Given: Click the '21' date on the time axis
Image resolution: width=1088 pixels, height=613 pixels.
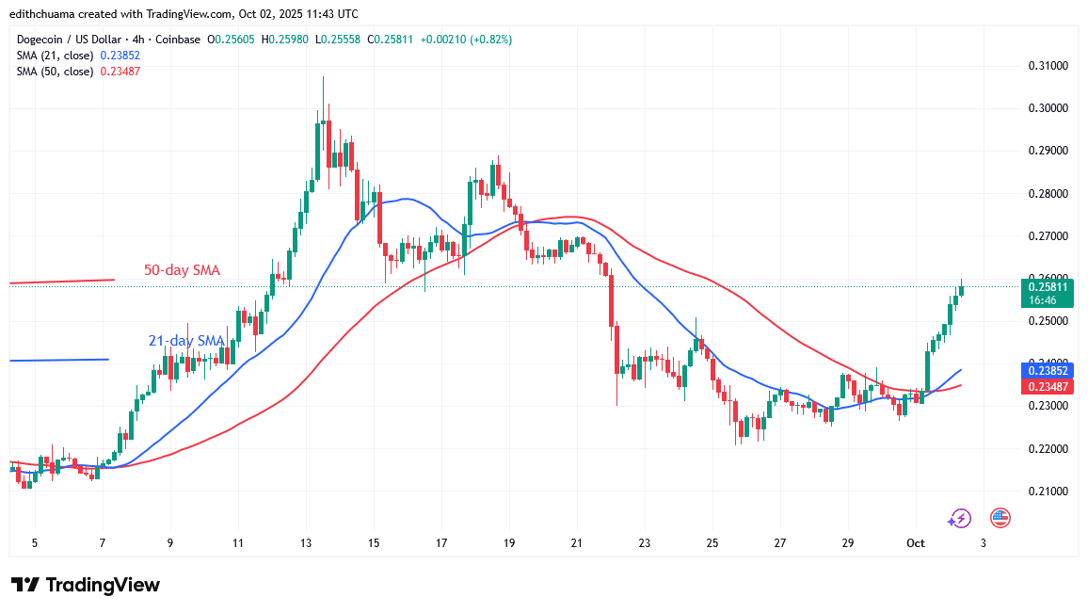Looking at the screenshot, I should coord(577,543).
